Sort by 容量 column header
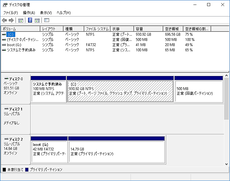Screen dimensions: 230x181 click(148, 29)
